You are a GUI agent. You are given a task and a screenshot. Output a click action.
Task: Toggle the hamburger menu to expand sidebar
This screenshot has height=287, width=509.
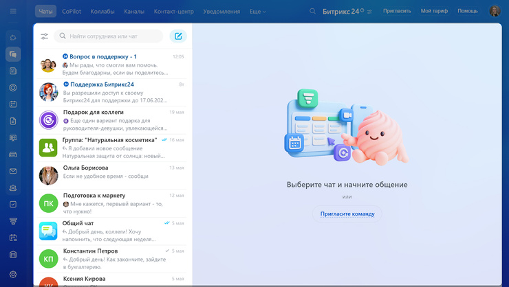13,12
